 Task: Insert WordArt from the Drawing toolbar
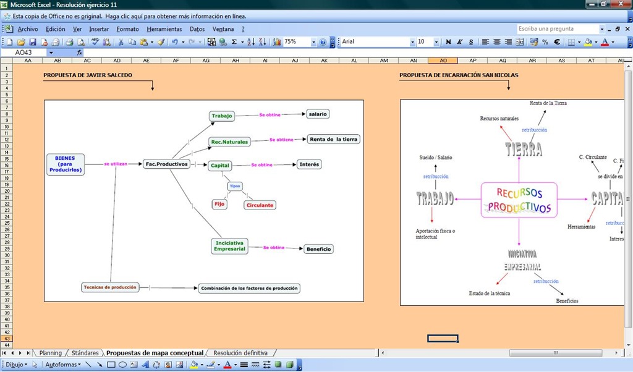click(145, 365)
